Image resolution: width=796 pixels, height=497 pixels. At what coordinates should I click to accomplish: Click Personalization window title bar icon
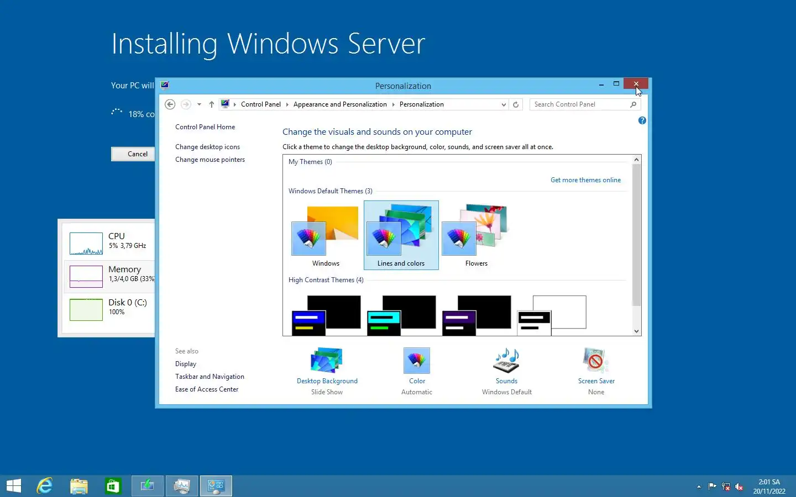click(x=164, y=85)
